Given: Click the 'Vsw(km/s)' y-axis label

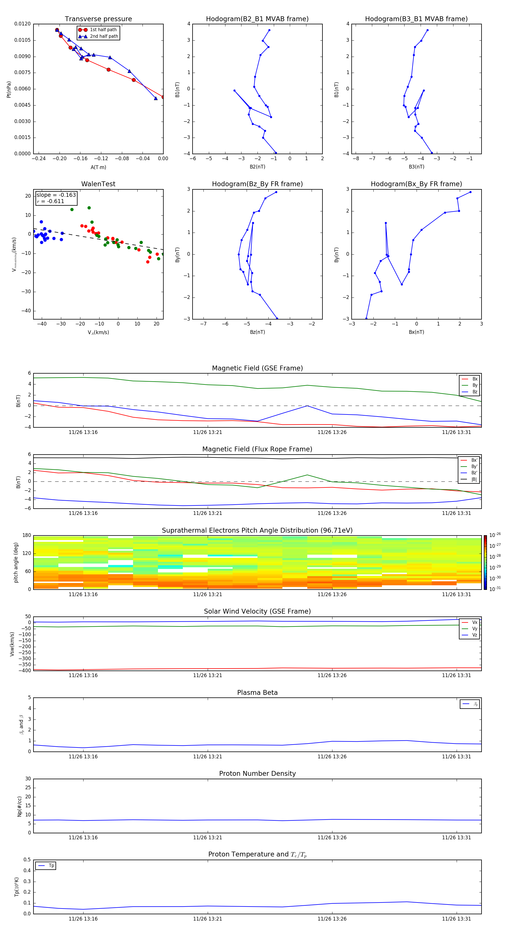Looking at the screenshot, I should pyautogui.click(x=12, y=644).
